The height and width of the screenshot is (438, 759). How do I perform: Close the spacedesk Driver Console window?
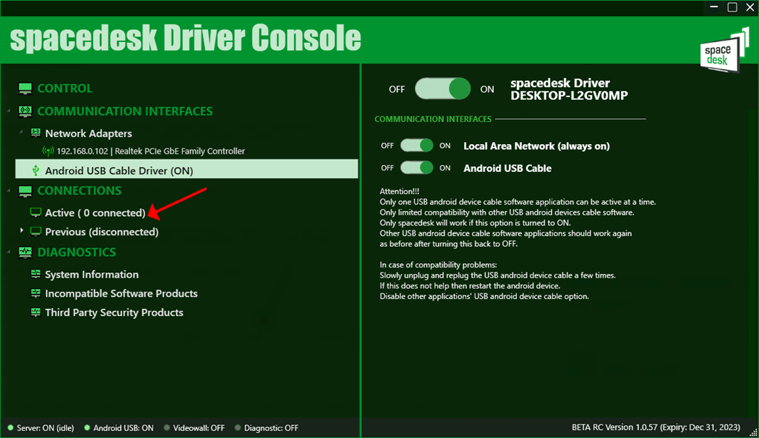(x=750, y=7)
